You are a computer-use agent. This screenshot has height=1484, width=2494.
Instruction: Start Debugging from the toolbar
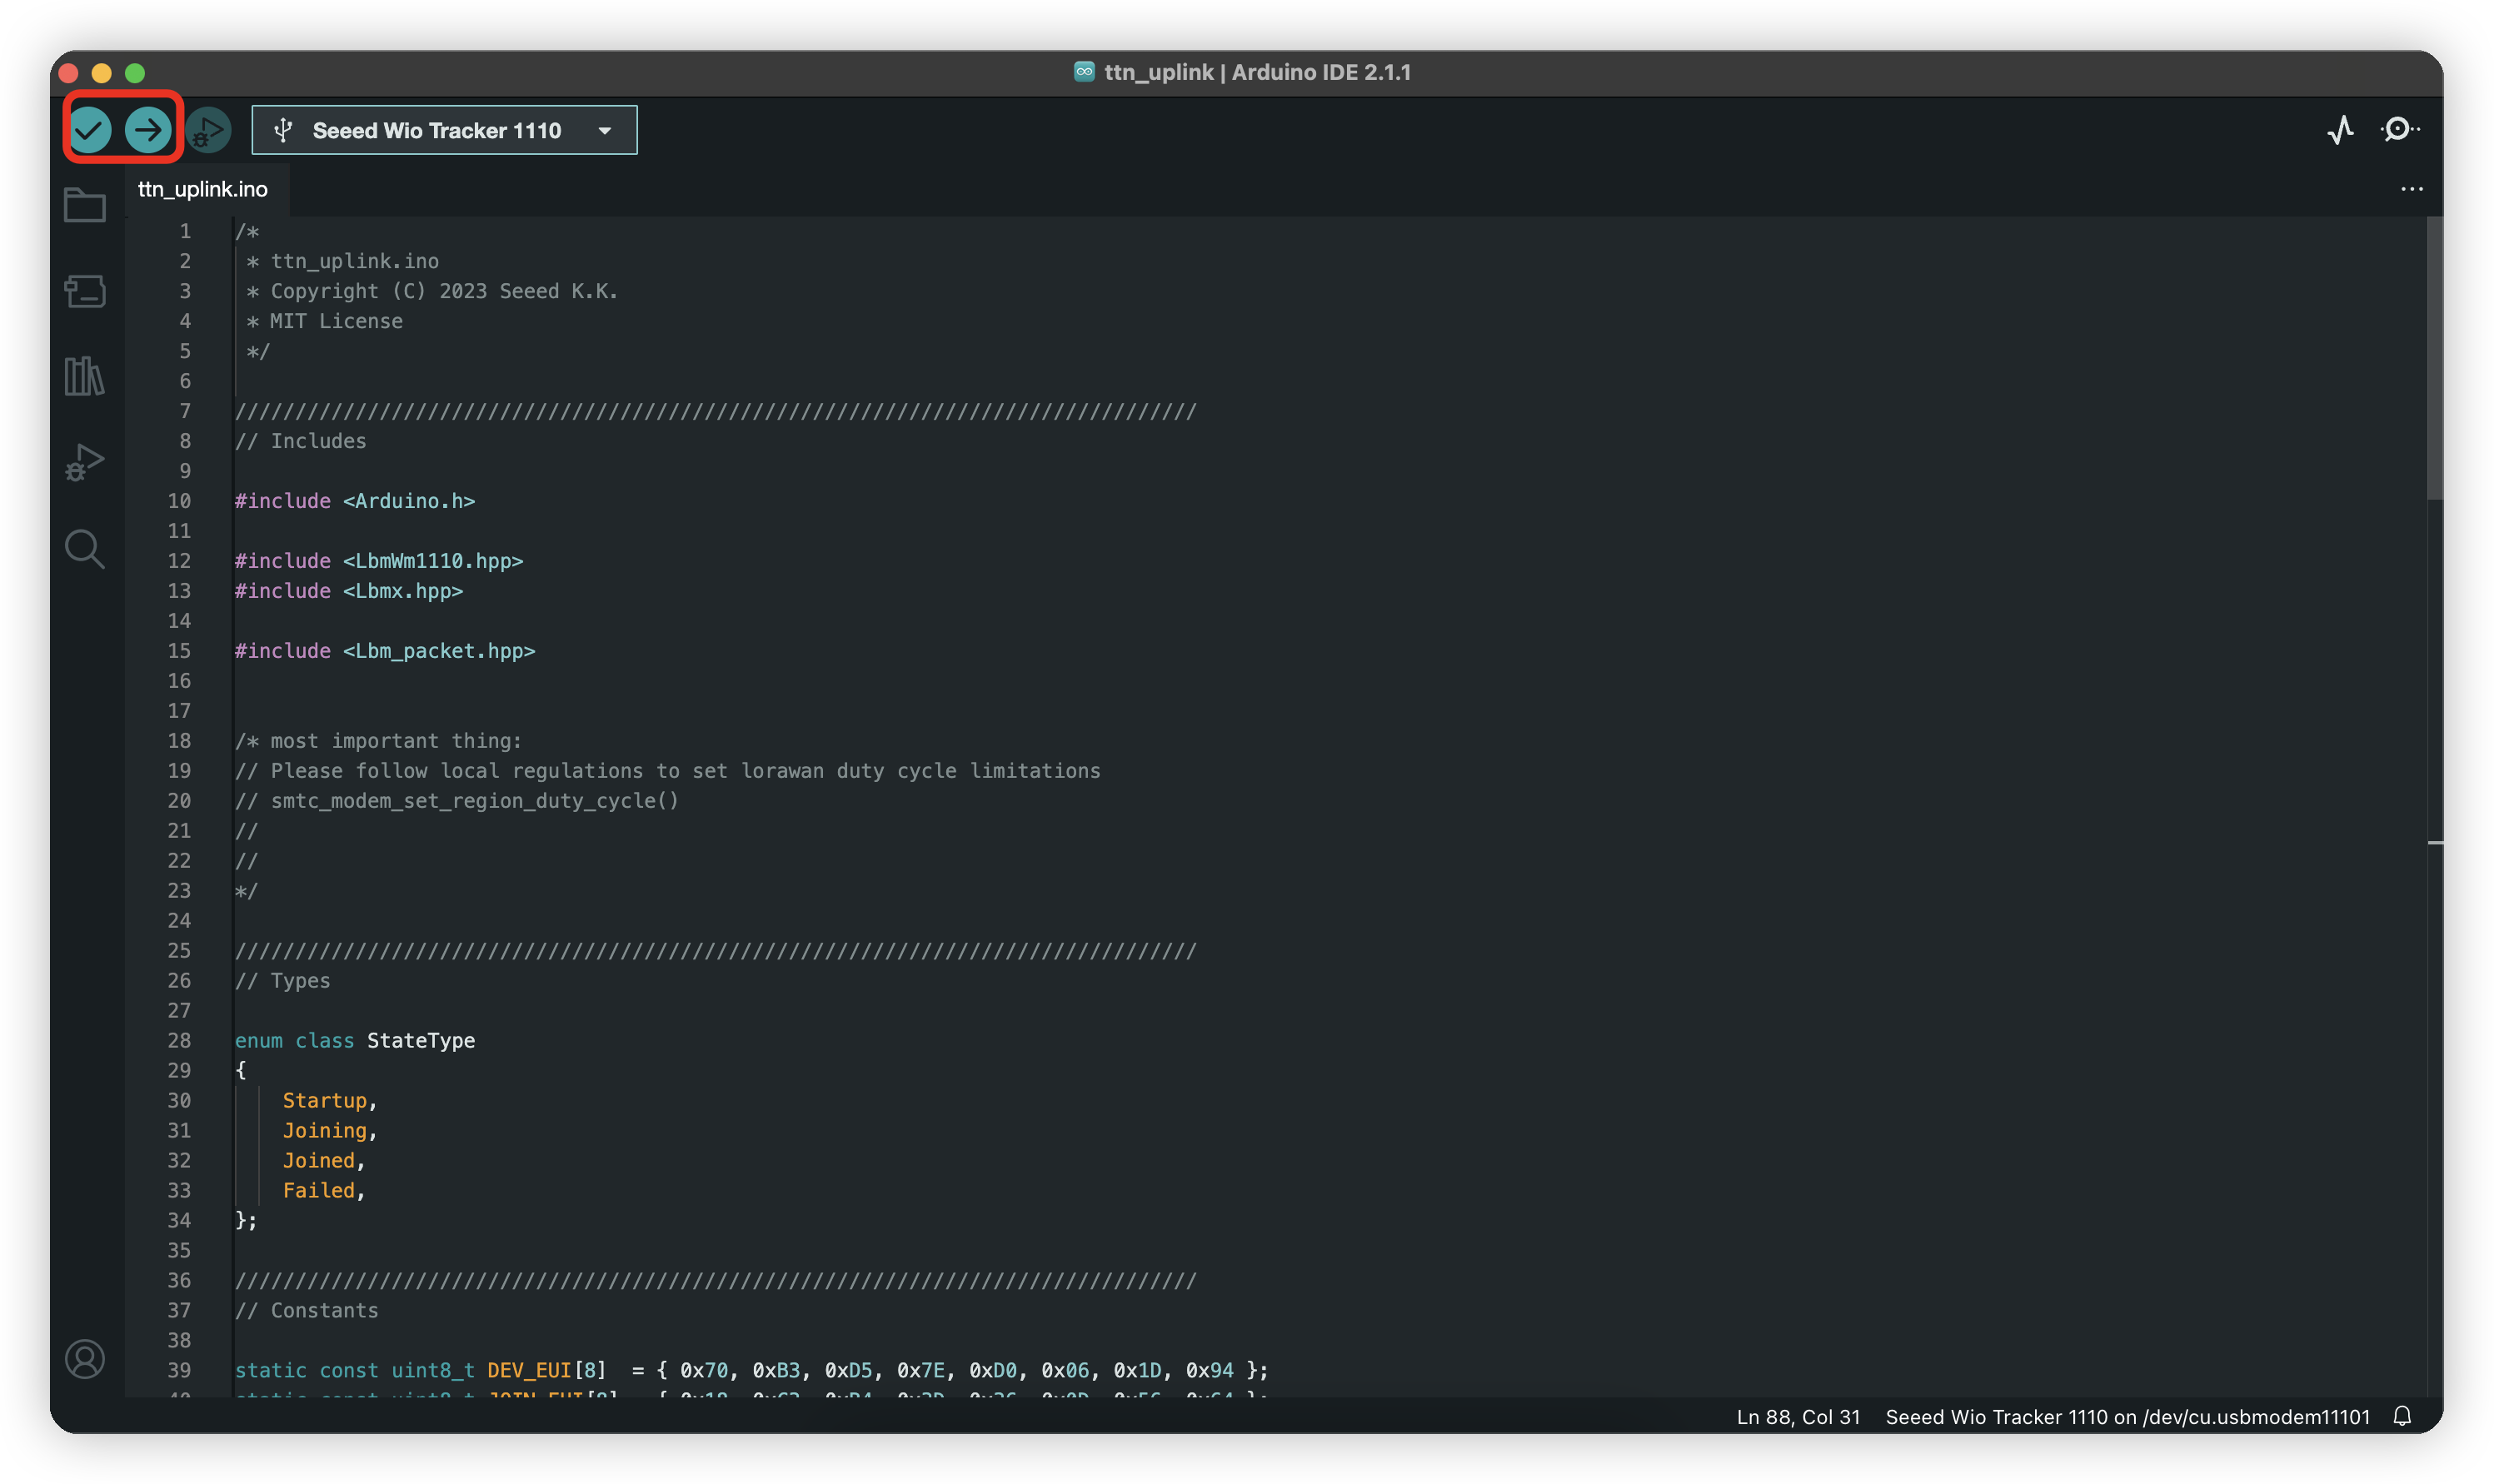208,130
